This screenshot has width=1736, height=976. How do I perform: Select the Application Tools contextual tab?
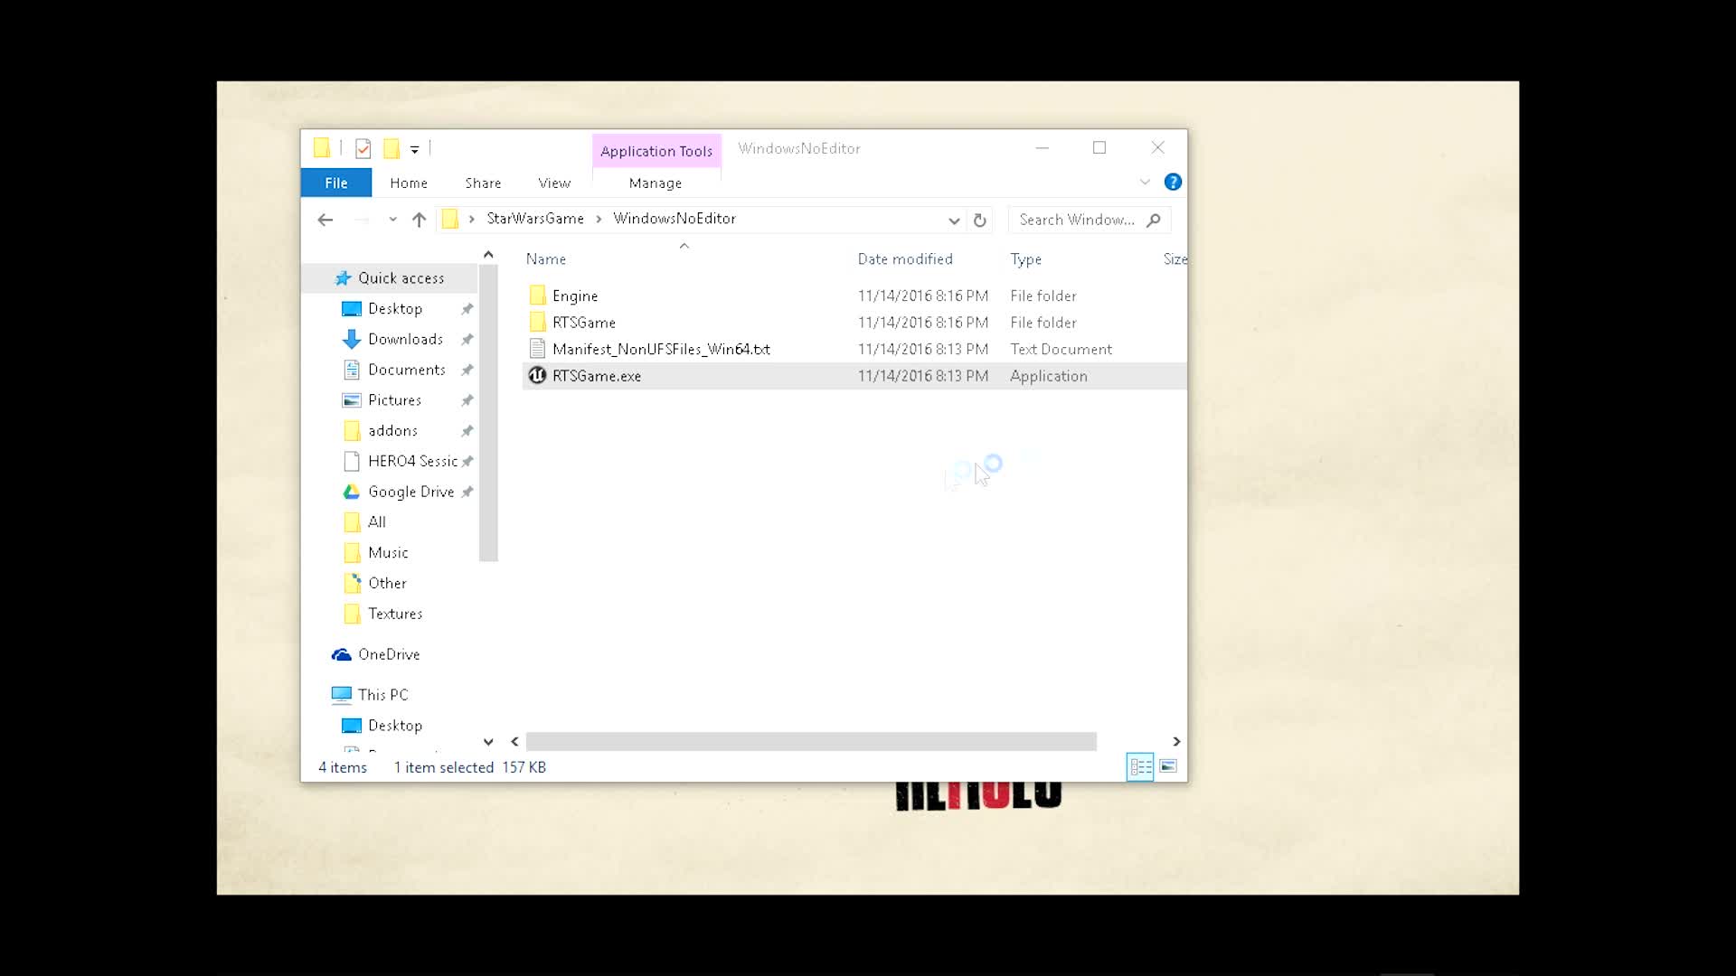point(656,151)
